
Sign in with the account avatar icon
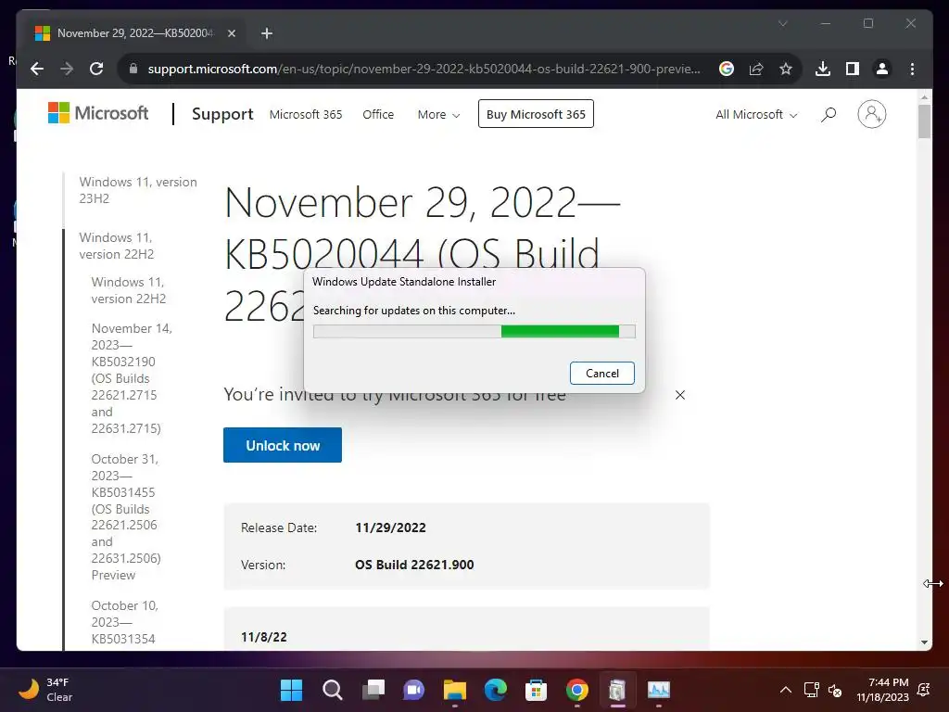coord(871,114)
